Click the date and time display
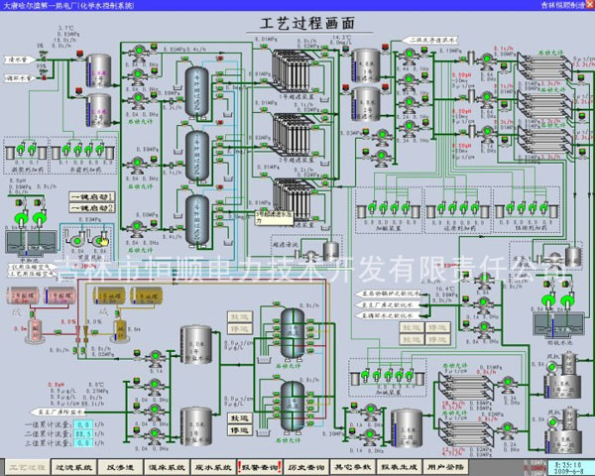Screen dimensions: 595x476 pyautogui.click(x=562, y=465)
